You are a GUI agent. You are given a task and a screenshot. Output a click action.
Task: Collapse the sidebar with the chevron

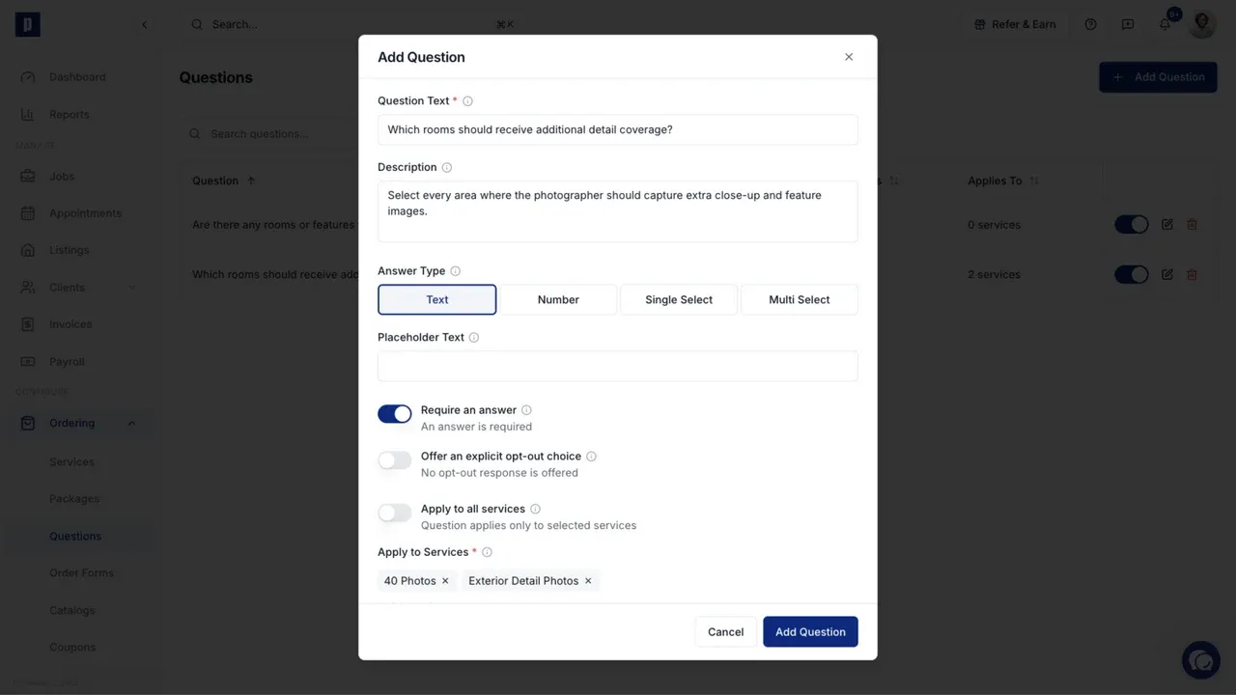point(145,25)
